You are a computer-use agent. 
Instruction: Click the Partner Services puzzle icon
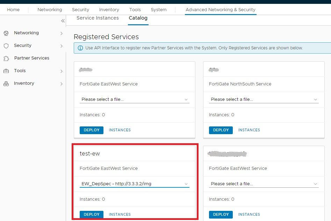tap(6, 58)
